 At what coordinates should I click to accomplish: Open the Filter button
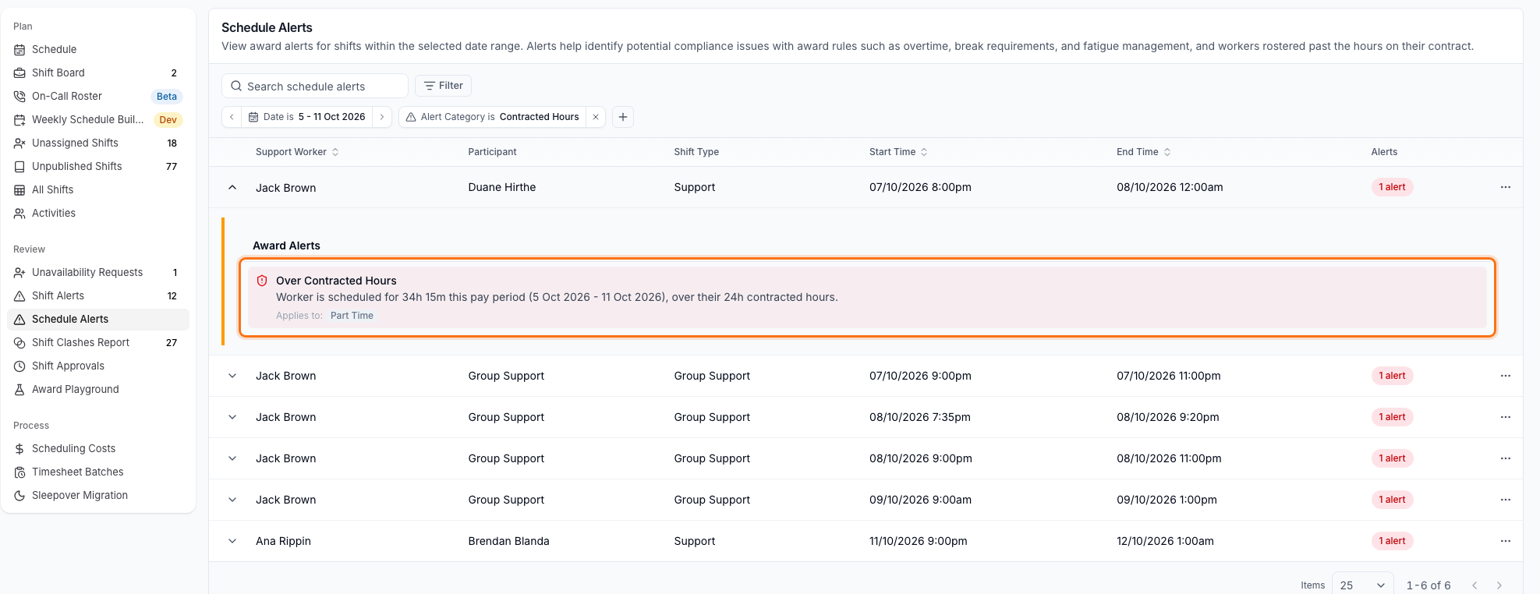(x=443, y=86)
